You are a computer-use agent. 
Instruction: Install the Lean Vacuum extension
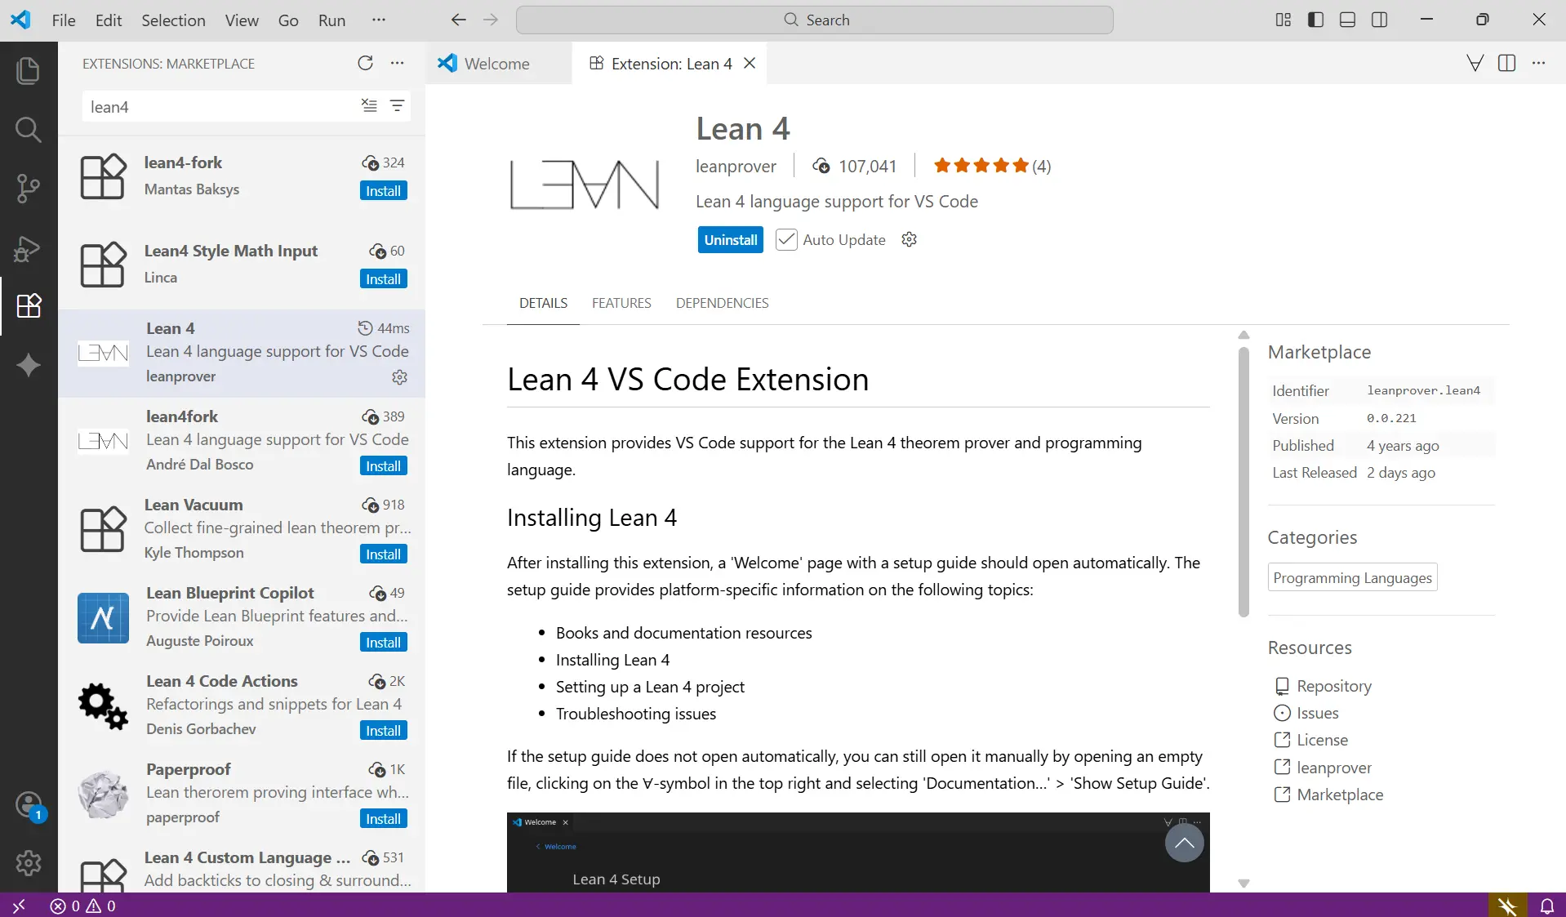383,554
